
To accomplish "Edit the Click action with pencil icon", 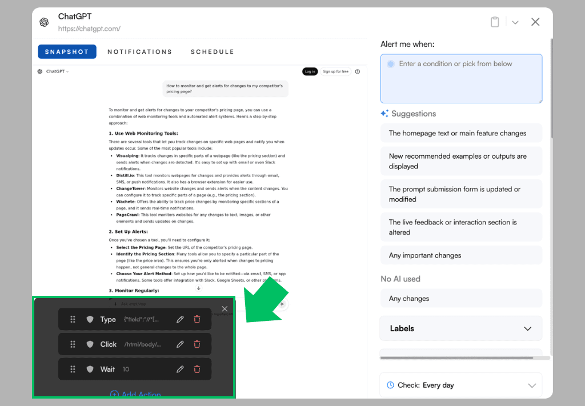I will 180,344.
